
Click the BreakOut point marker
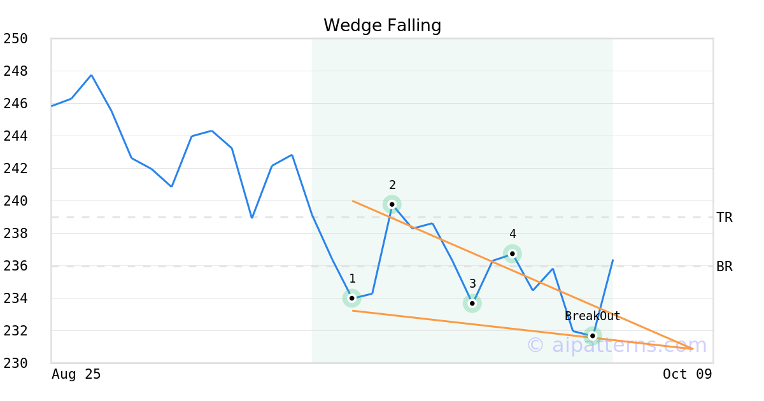(593, 335)
